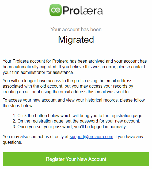
Task: Click the list number '2.' marker
Action: 14,121
